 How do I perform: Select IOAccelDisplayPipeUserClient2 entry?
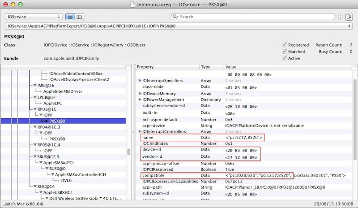click(x=79, y=79)
